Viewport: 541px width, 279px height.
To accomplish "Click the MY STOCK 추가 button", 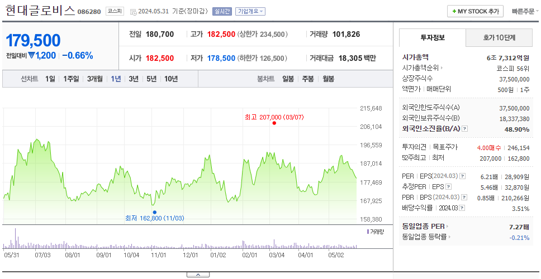I will (x=476, y=11).
